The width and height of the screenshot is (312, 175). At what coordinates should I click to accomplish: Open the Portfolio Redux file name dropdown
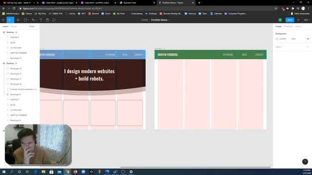(x=169, y=20)
